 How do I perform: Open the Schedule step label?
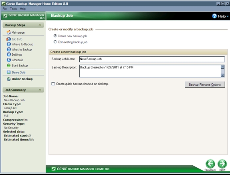coord(17,60)
